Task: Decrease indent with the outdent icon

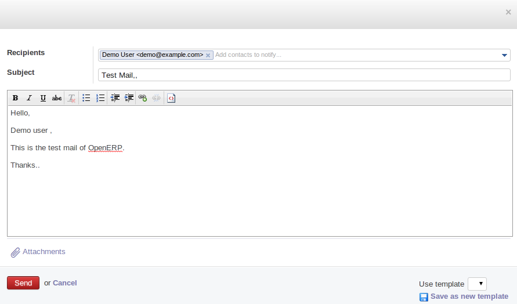Action: click(115, 98)
